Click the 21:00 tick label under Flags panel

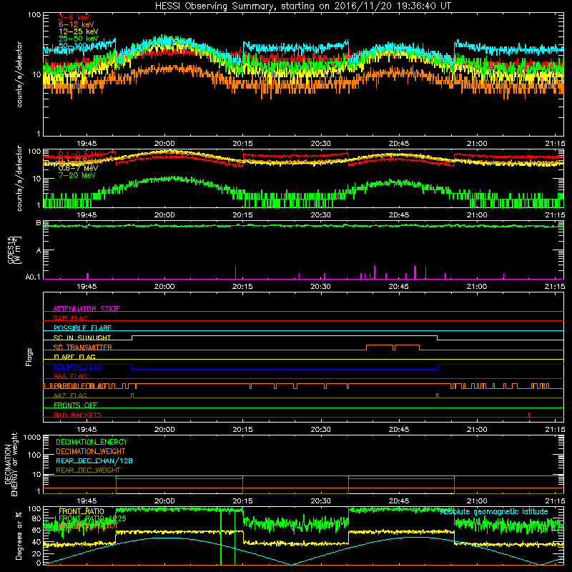click(x=477, y=430)
